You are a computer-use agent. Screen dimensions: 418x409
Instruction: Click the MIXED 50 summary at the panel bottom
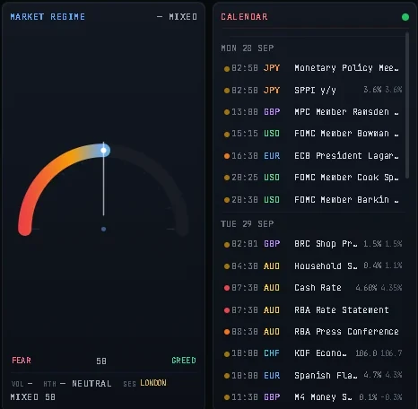32,397
